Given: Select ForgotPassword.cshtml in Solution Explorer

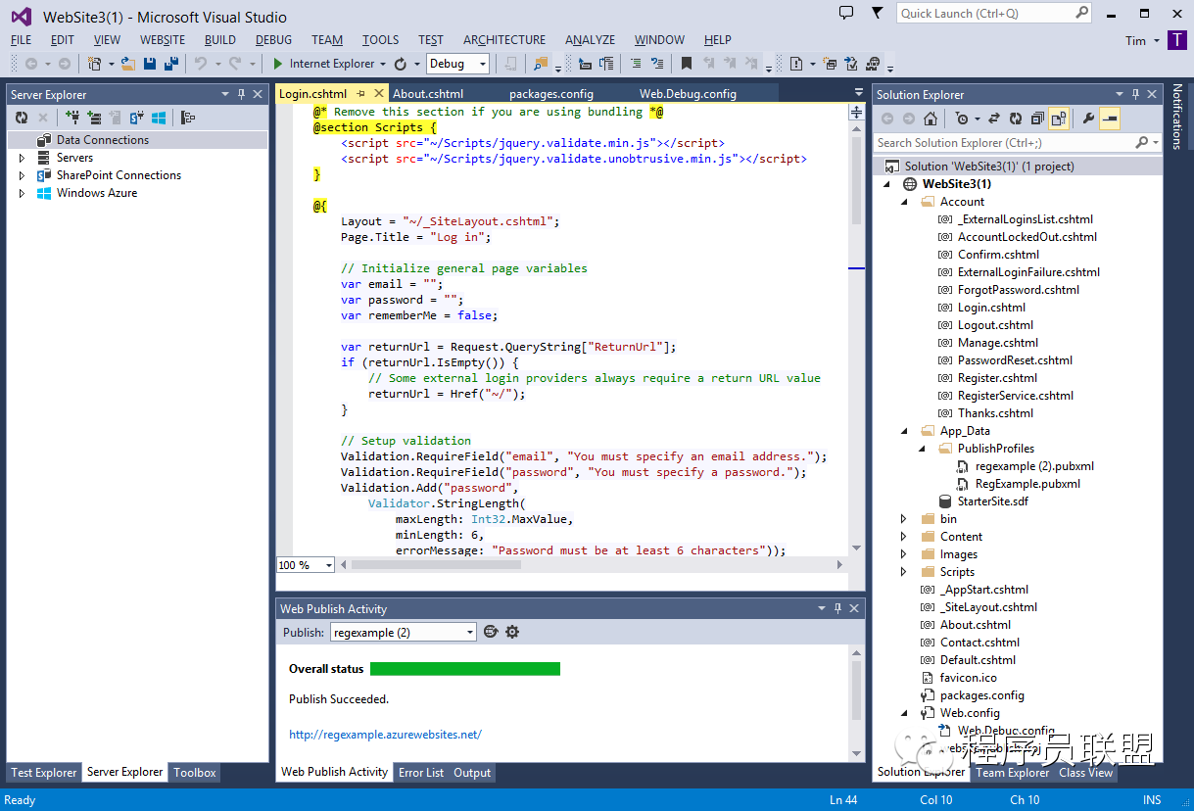Looking at the screenshot, I should pyautogui.click(x=1019, y=290).
